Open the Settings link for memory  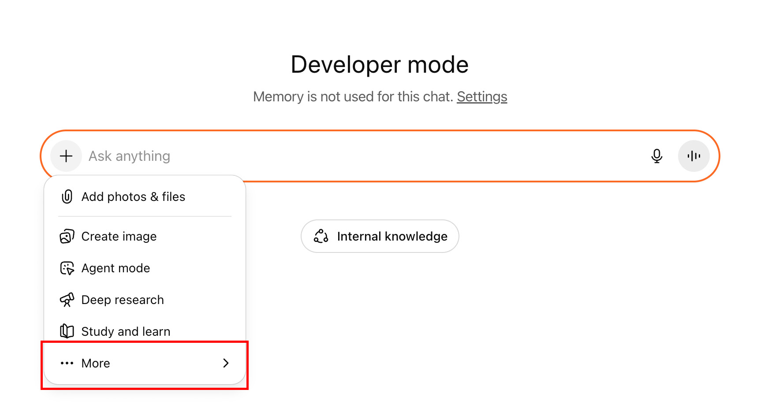[x=482, y=96]
